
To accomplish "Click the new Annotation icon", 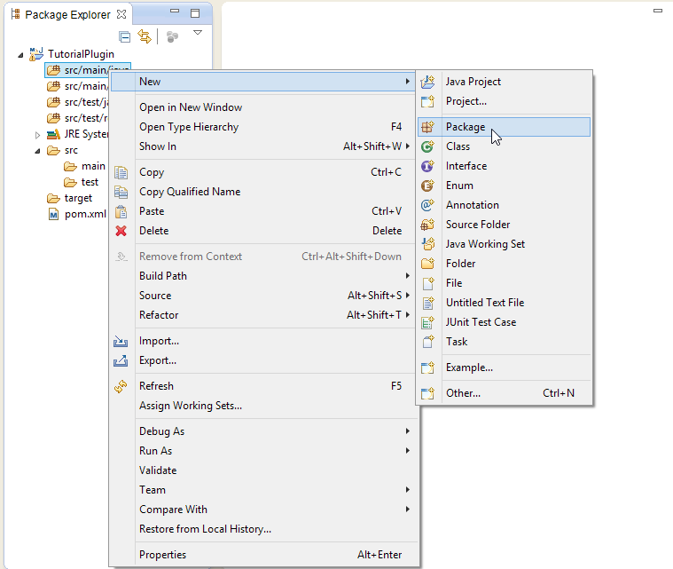I will coord(427,205).
